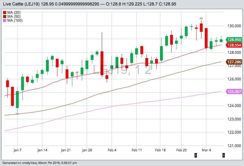Click the MA (20) red legend swatch
This screenshot has height=166, width=244.
5,12
